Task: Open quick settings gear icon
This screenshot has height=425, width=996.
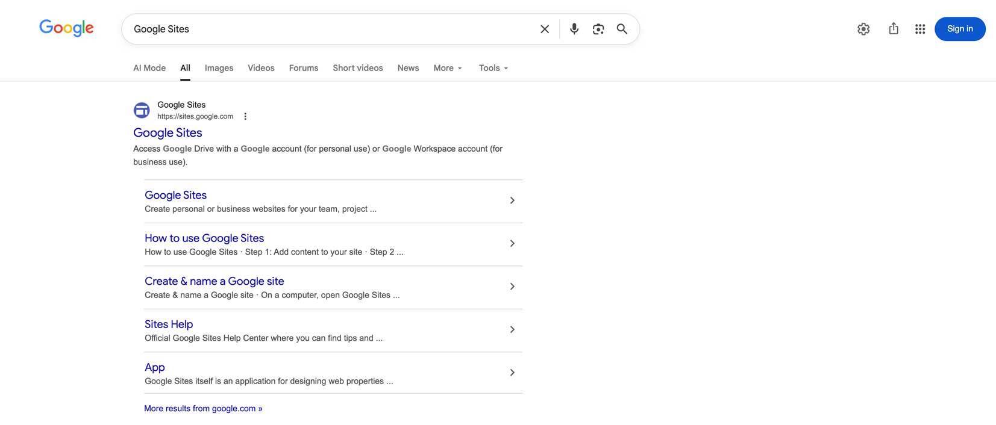Action: 863,29
